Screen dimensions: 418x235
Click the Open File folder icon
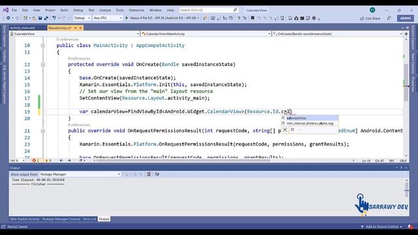tap(34, 18)
